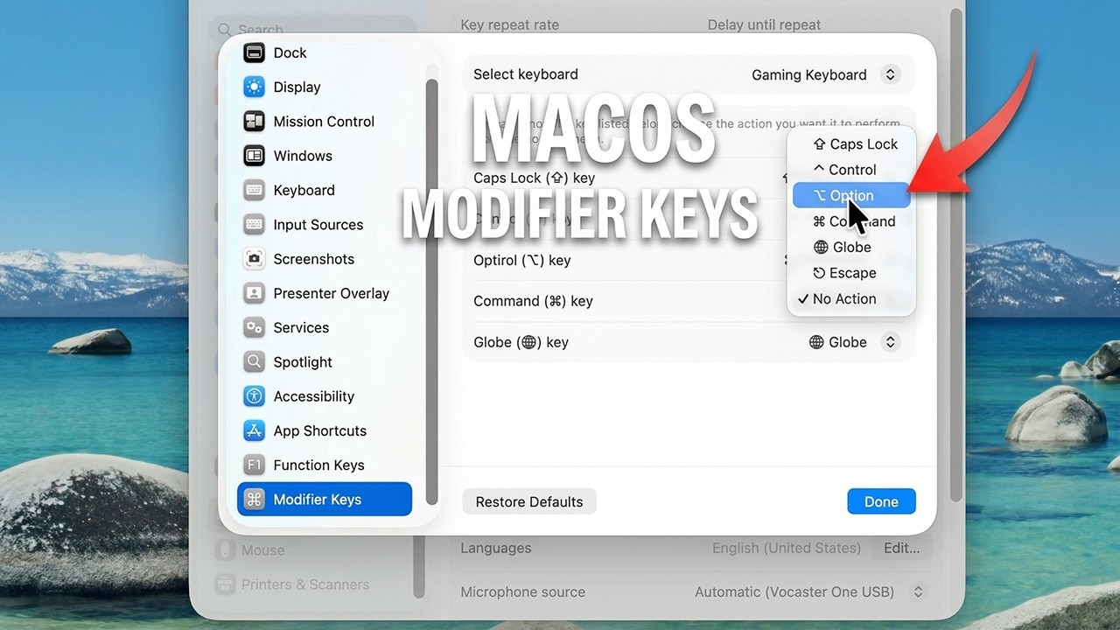Screen dimensions: 1120x630
Task: Choose Globe from the popup menu
Action: pyautogui.click(x=851, y=248)
